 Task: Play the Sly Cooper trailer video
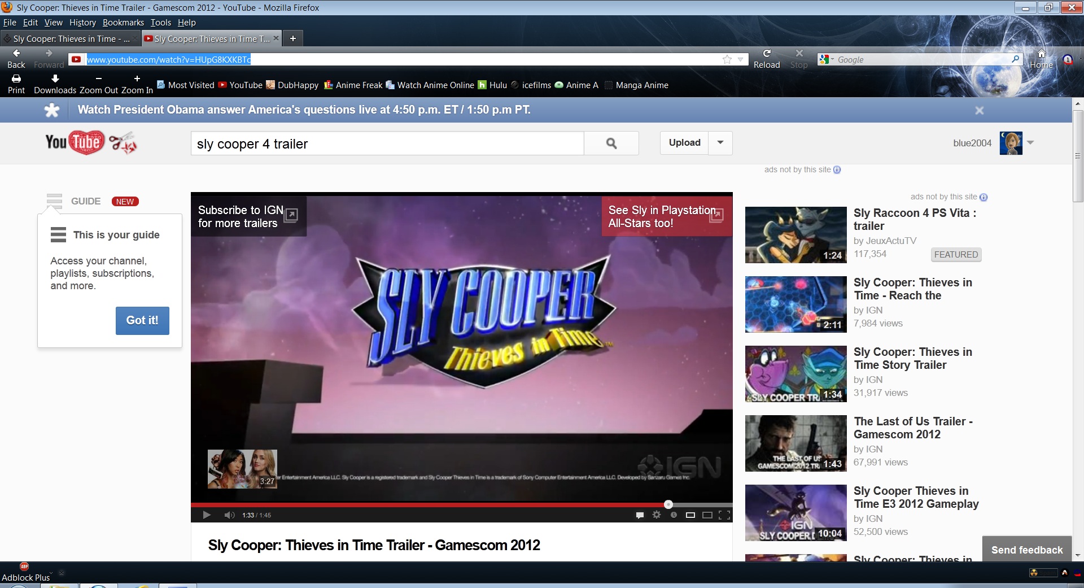(x=207, y=515)
